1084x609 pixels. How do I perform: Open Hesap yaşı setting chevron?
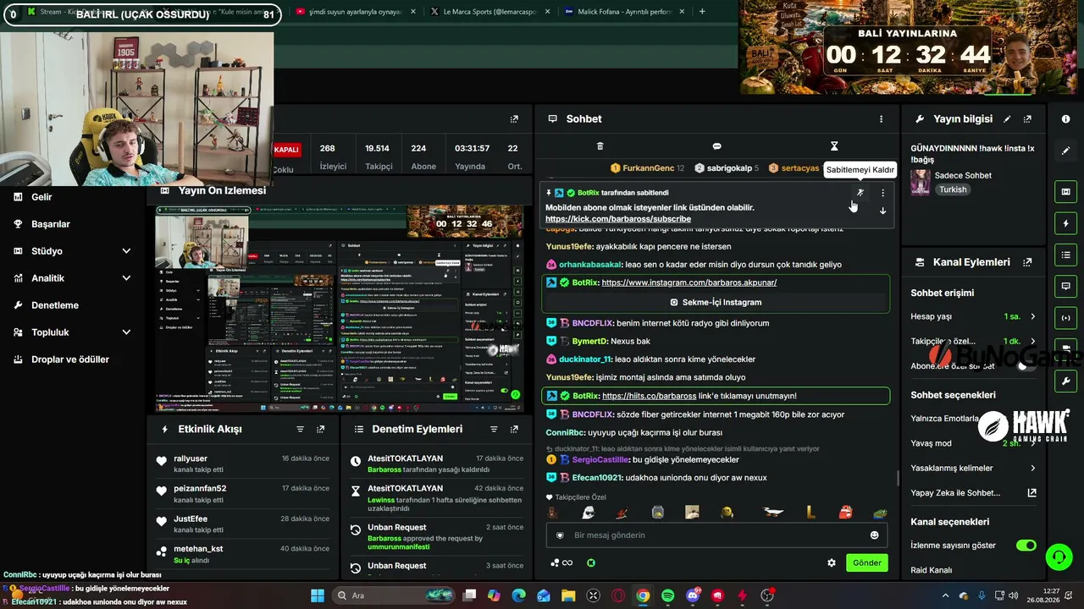(1032, 316)
